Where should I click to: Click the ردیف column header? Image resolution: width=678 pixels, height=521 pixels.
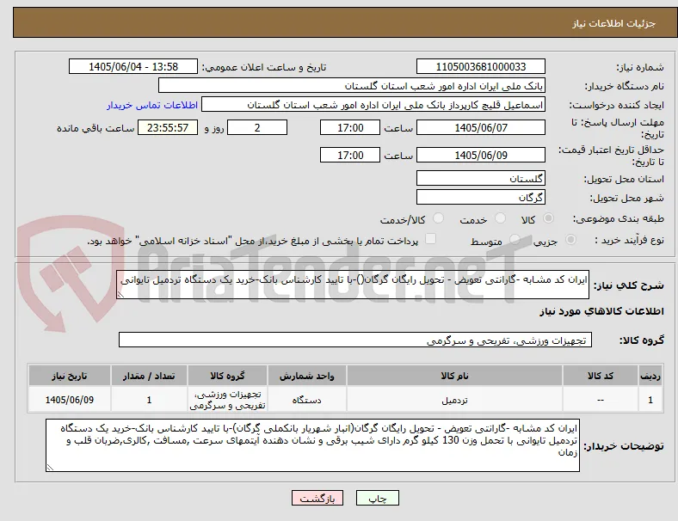[650, 376]
